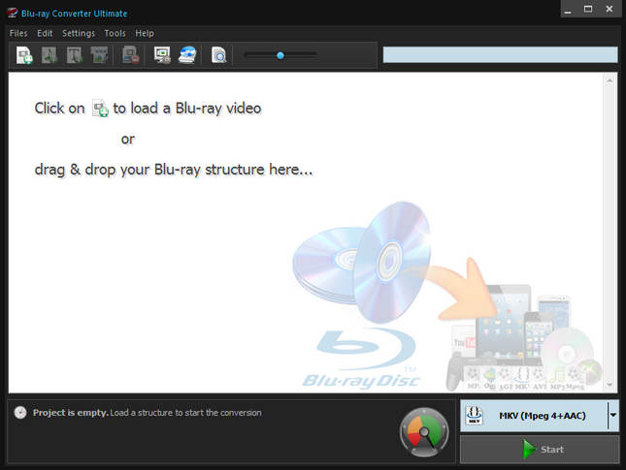Click the add Blu-ray video toolbar icon
The width and height of the screenshot is (626, 470).
pyautogui.click(x=24, y=55)
